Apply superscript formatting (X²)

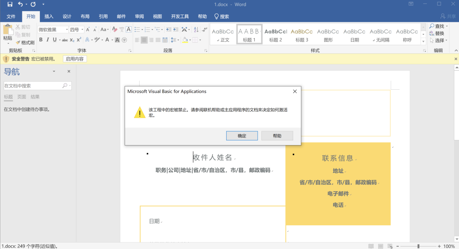(x=79, y=40)
